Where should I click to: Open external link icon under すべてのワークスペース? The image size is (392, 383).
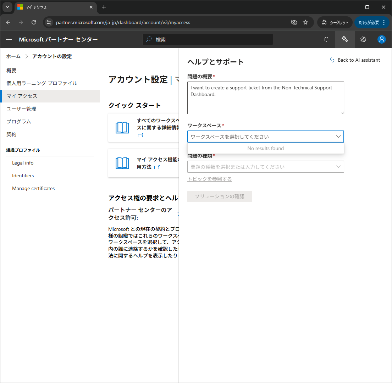coord(141,135)
